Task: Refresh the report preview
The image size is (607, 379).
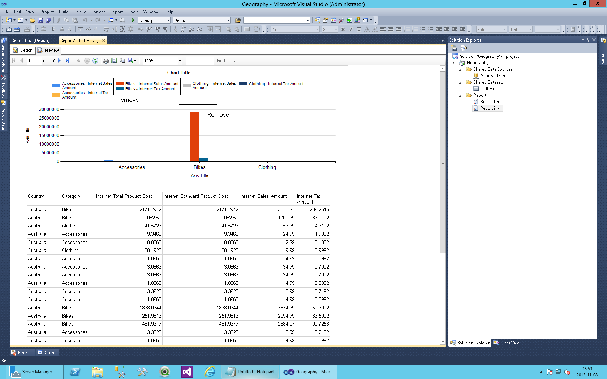Action: click(95, 61)
